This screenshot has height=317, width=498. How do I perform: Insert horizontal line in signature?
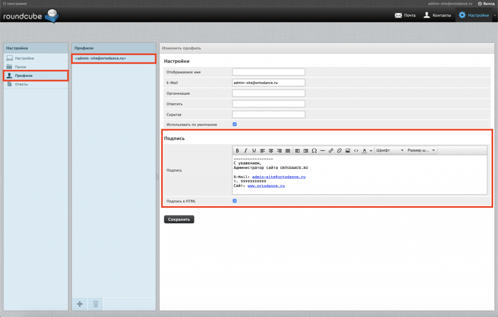click(323, 150)
